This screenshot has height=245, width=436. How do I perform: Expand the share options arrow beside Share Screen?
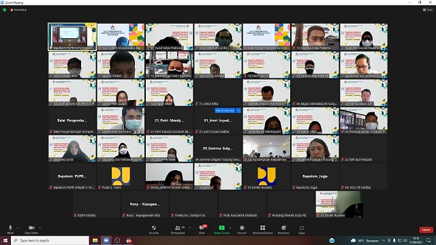(230, 228)
